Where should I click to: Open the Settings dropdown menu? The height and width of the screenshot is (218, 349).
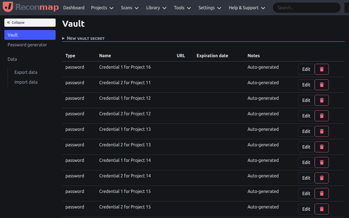209,8
